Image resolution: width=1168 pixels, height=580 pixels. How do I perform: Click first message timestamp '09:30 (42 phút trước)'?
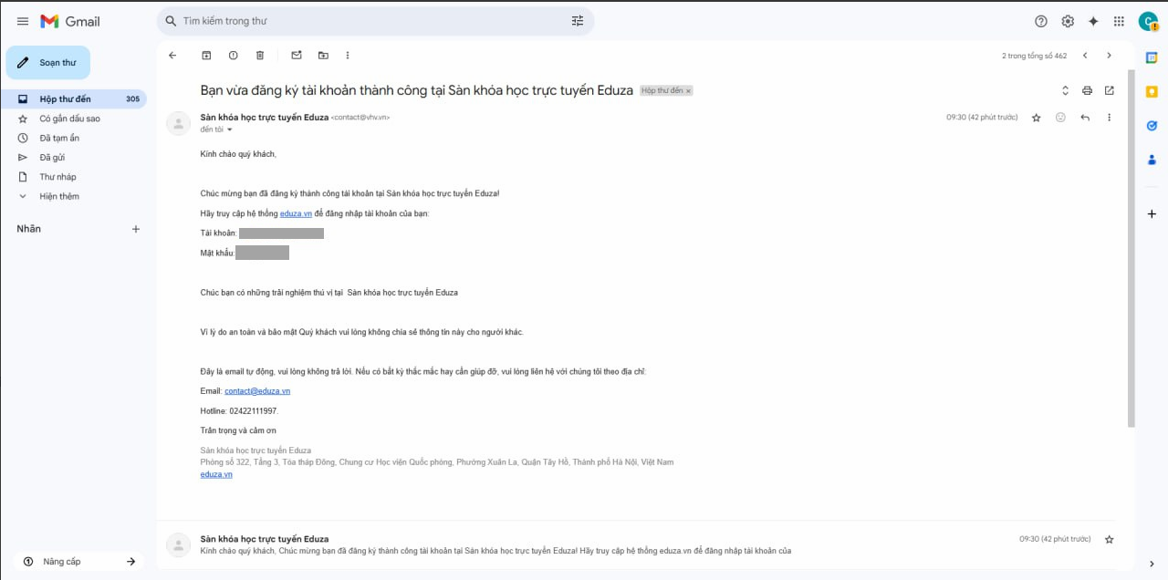point(982,118)
